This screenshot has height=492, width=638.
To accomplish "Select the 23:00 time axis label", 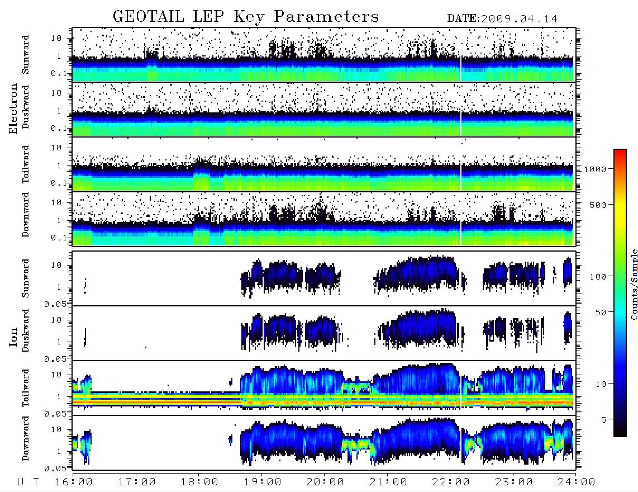I will [x=514, y=482].
